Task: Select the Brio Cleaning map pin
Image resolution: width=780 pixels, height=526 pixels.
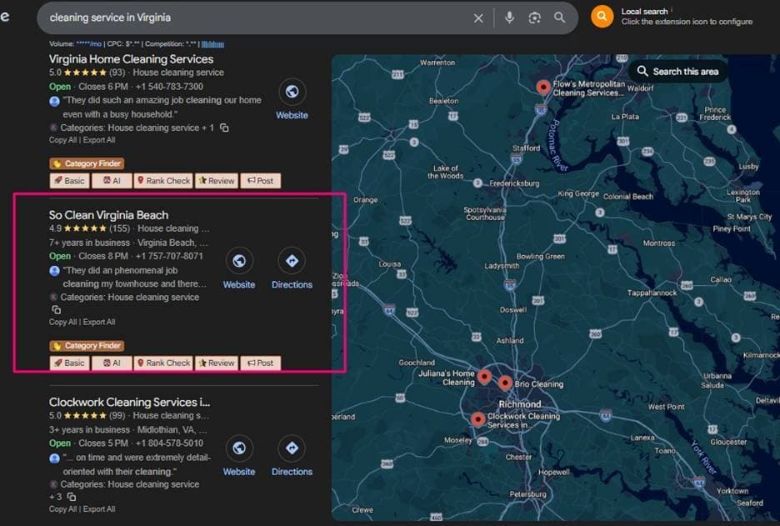Action: (505, 383)
